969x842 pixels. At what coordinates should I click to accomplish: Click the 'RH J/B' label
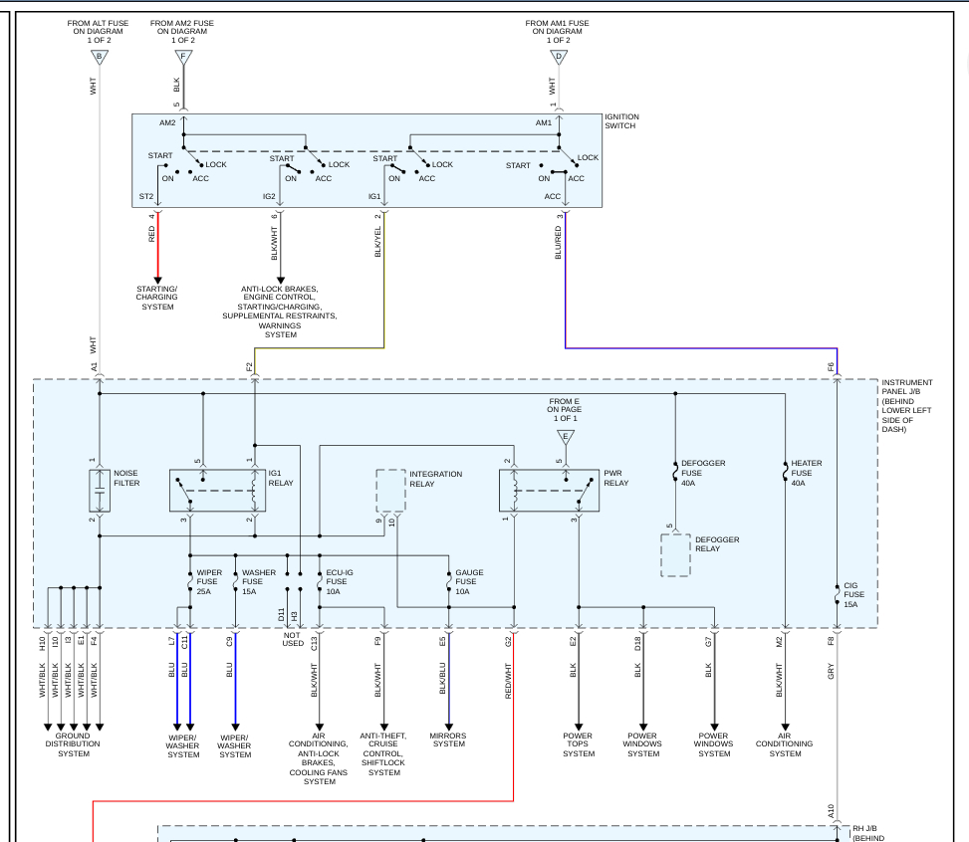865,829
